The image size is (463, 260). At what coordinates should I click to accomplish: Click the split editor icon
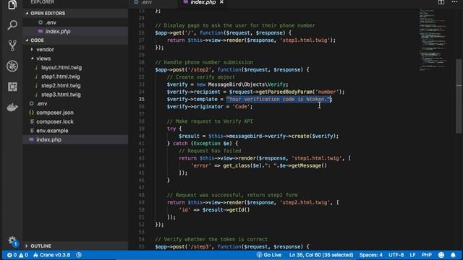(441, 2)
